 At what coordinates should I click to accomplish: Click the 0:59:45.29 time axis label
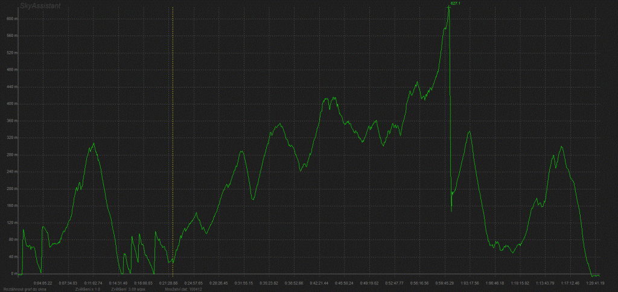444,282
